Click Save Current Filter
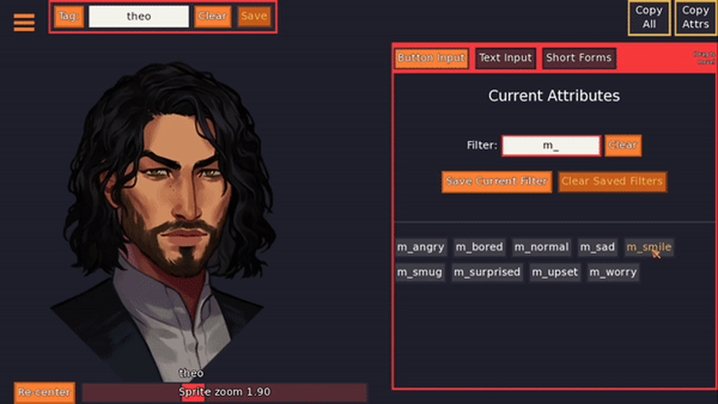This screenshot has height=404, width=718. pyautogui.click(x=496, y=182)
